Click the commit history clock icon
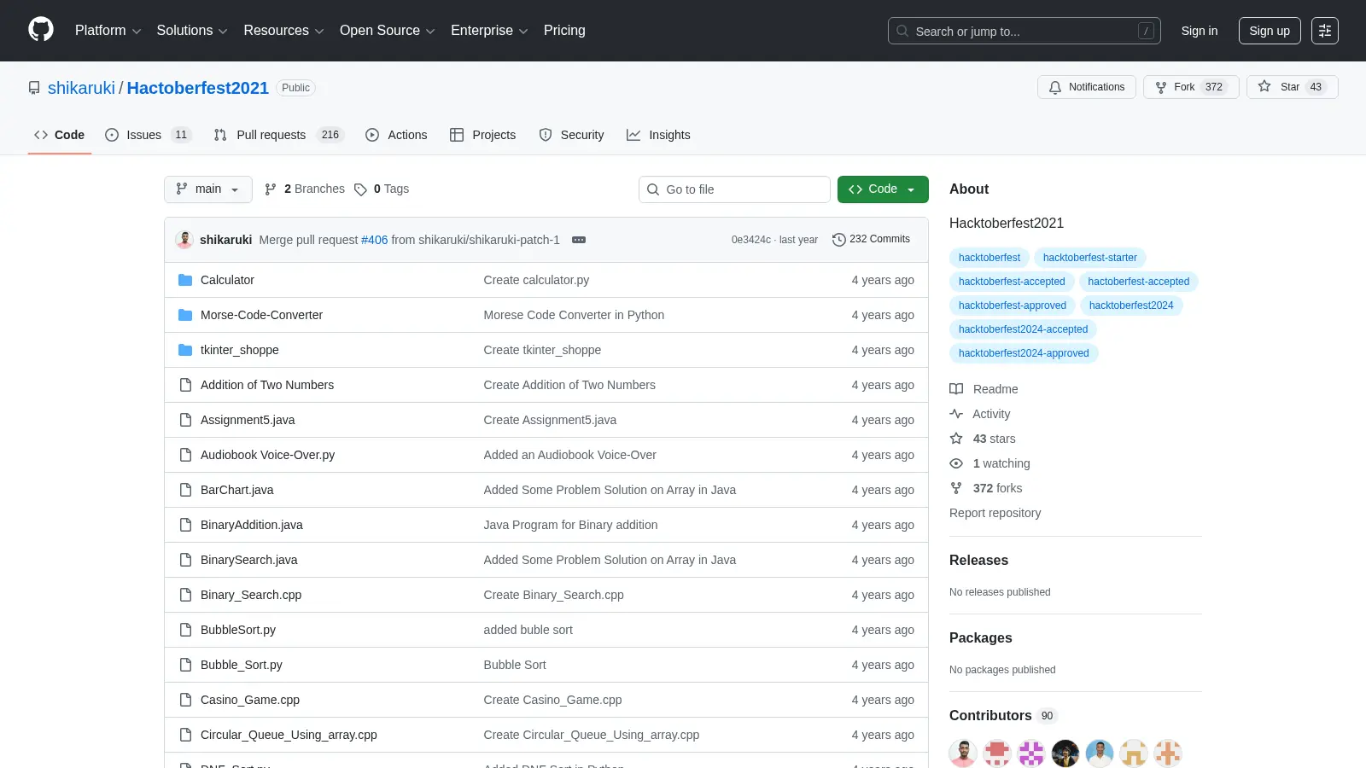This screenshot has width=1366, height=768. [839, 240]
